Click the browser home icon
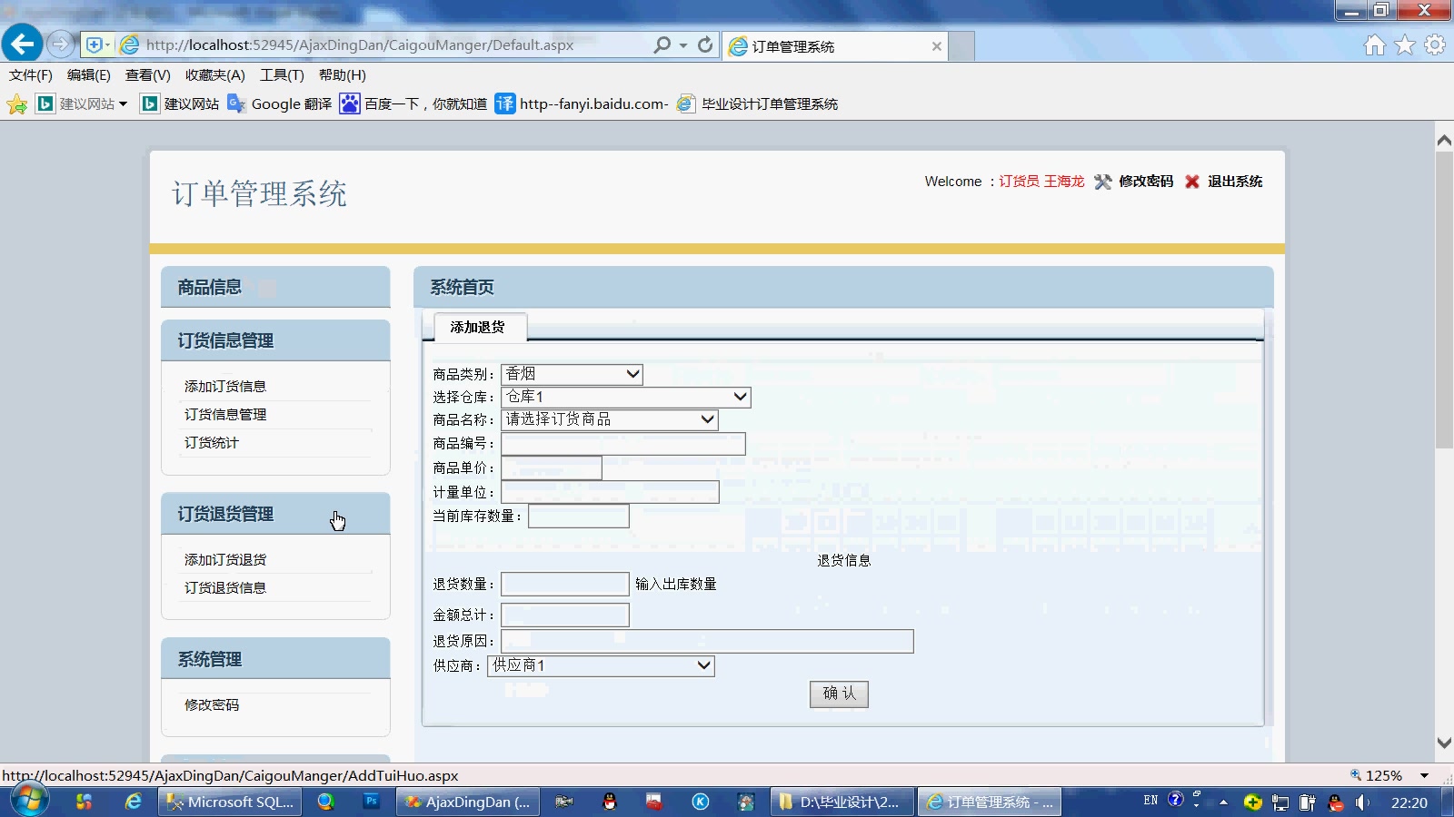This screenshot has width=1454, height=817. click(x=1375, y=44)
